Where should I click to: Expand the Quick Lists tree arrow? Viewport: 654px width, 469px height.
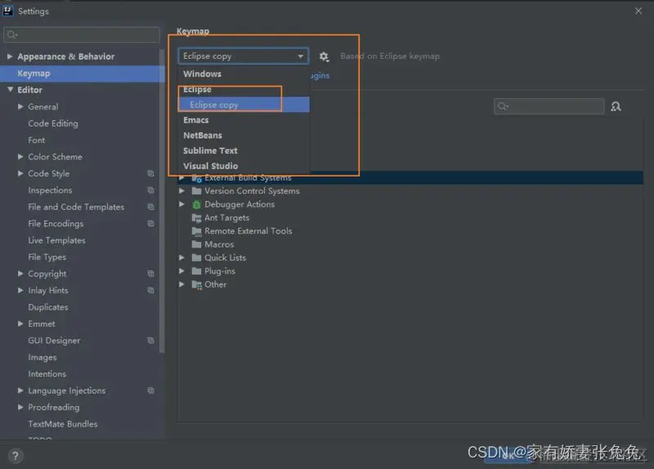pos(181,257)
